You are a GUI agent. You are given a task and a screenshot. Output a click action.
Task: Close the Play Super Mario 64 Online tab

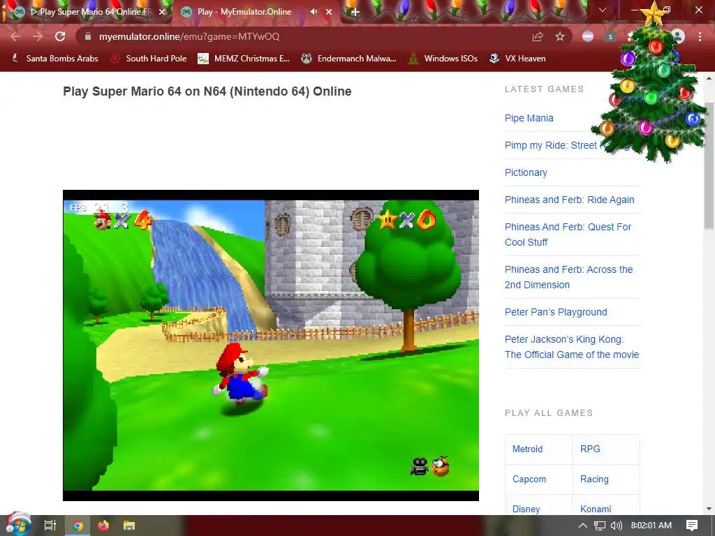click(x=162, y=12)
